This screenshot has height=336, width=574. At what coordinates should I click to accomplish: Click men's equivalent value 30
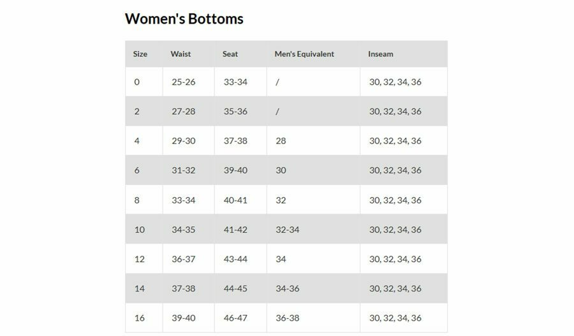click(281, 170)
